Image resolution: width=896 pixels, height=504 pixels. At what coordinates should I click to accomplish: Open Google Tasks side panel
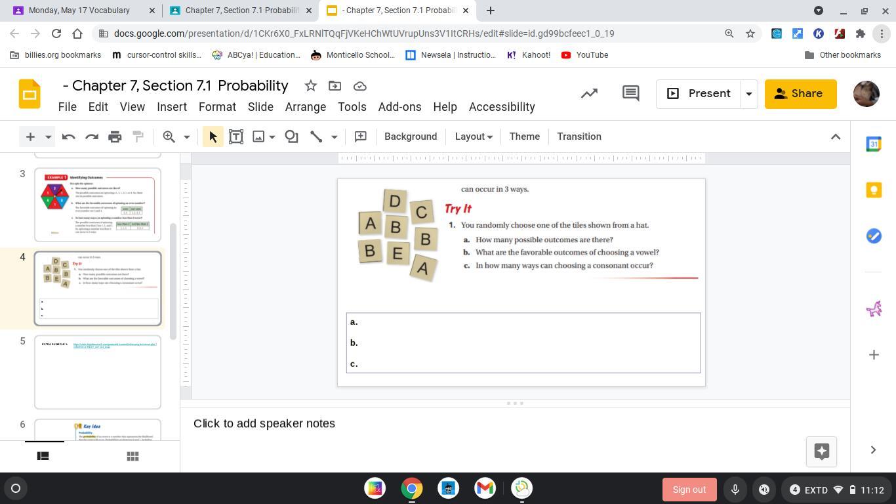click(x=874, y=236)
